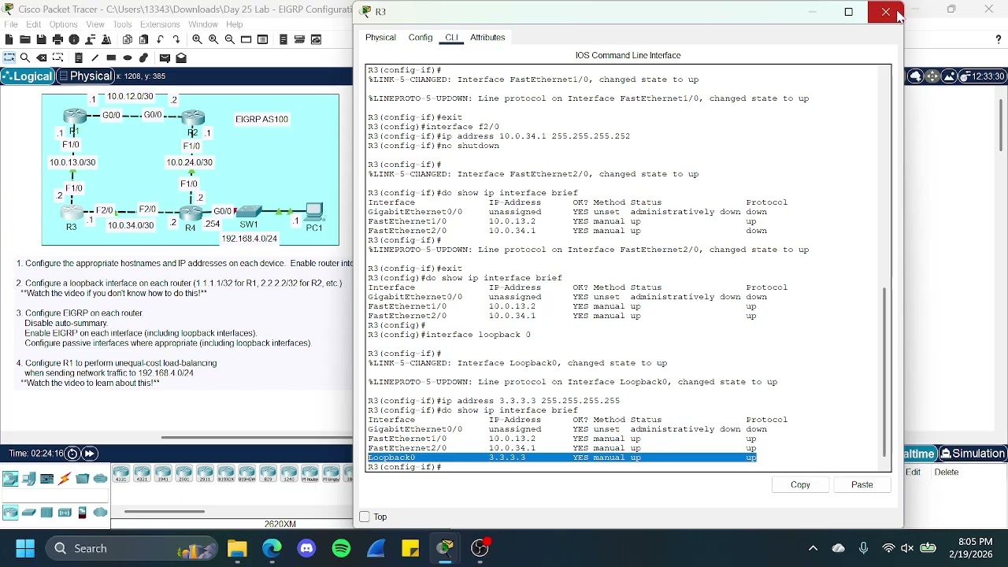Click Add Complex PDU open envelope icon
The height and width of the screenshot is (567, 1008).
tap(181, 57)
